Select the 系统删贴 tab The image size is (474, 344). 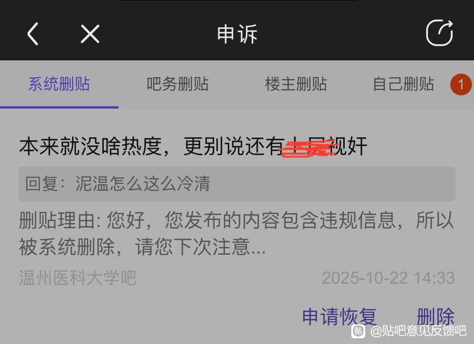[x=59, y=84]
